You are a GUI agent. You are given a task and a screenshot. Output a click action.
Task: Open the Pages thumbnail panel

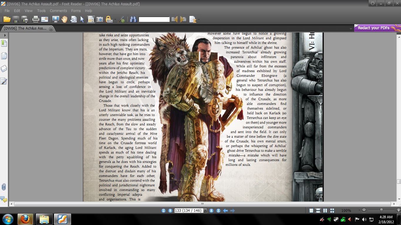[x=4, y=56]
